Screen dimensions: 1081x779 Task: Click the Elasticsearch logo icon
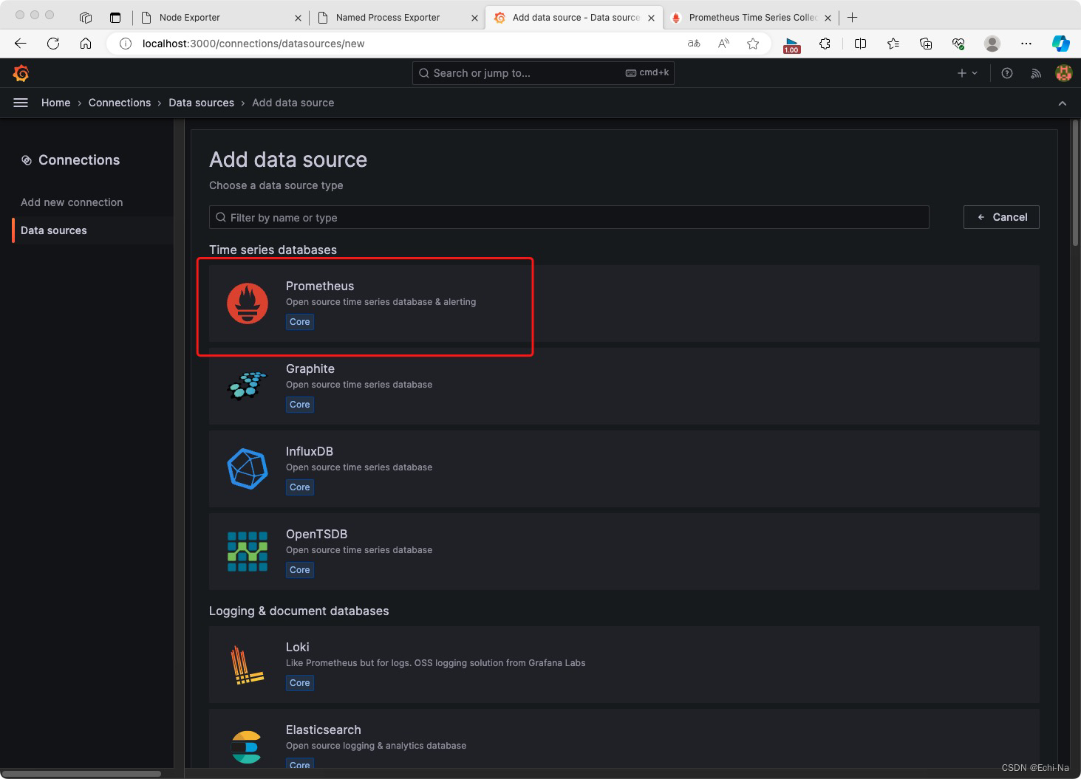(247, 747)
